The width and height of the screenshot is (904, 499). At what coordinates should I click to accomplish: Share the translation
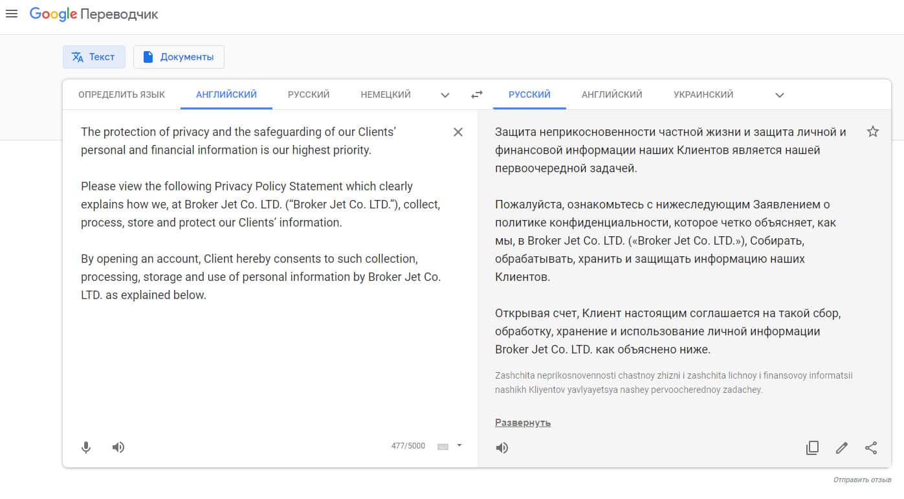point(871,448)
